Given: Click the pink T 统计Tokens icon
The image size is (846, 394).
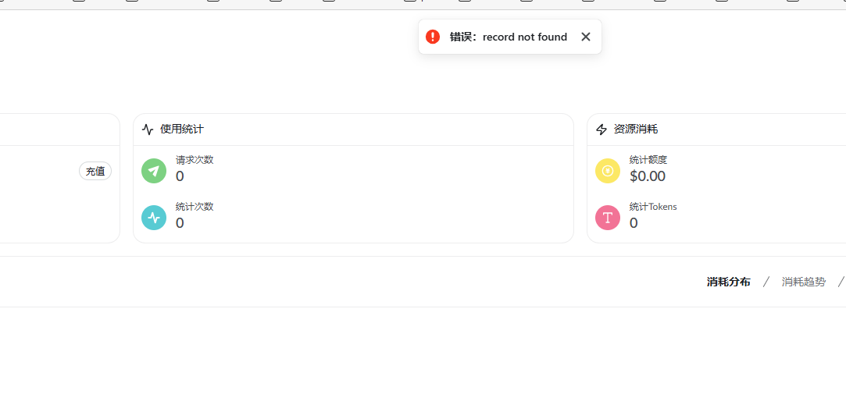Looking at the screenshot, I should (608, 218).
